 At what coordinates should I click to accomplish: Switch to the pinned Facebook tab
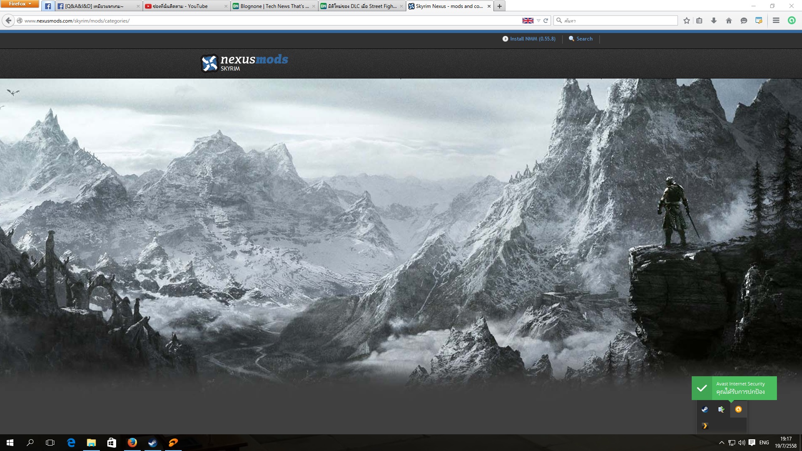click(48, 6)
